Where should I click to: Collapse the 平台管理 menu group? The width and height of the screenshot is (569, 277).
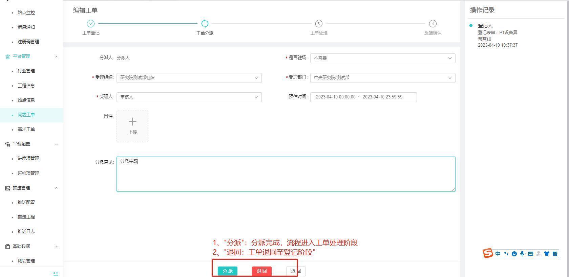56,56
